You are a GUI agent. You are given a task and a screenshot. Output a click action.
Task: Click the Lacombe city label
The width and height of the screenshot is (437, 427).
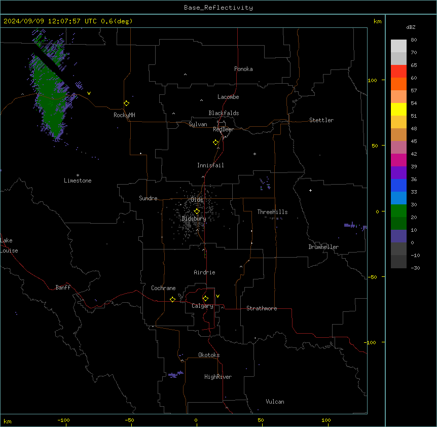point(228,97)
